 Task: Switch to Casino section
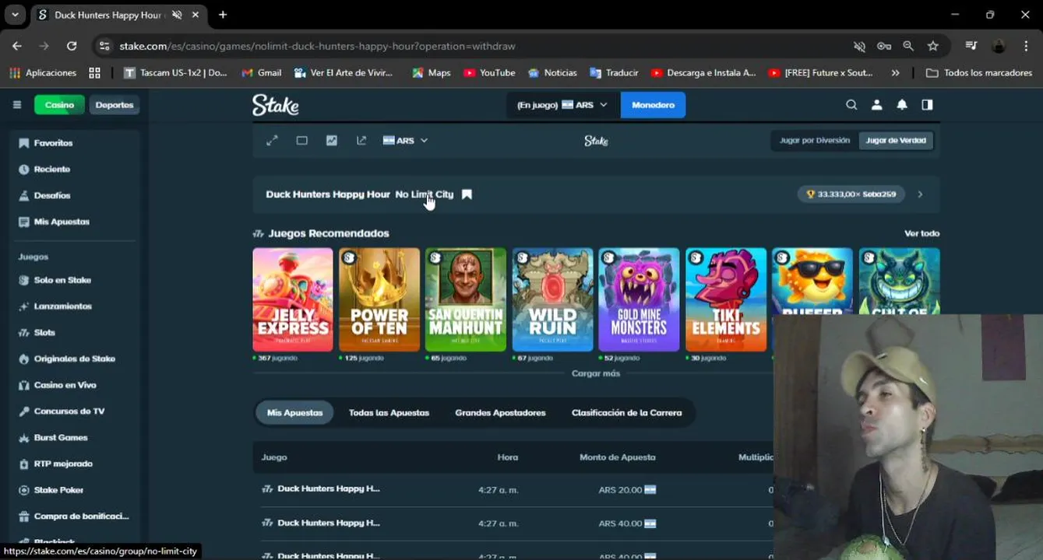[x=59, y=105]
